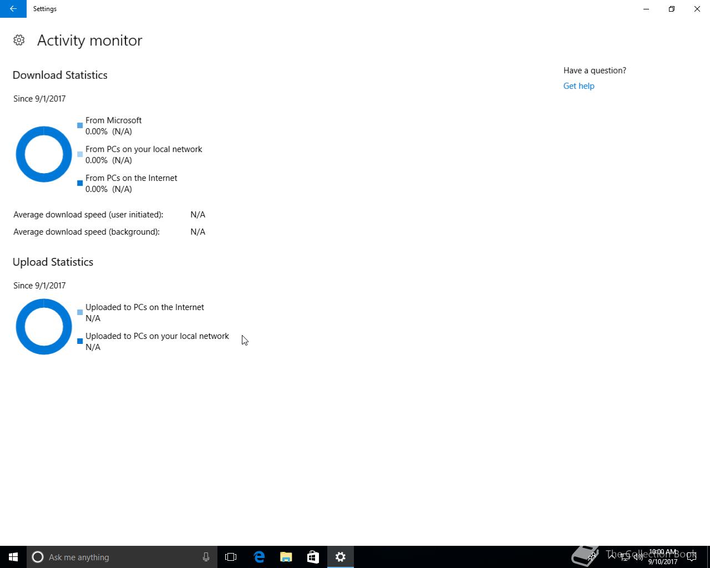Screen dimensions: 710x568
Task: Click the Settings gear taskbar icon
Action: click(341, 557)
